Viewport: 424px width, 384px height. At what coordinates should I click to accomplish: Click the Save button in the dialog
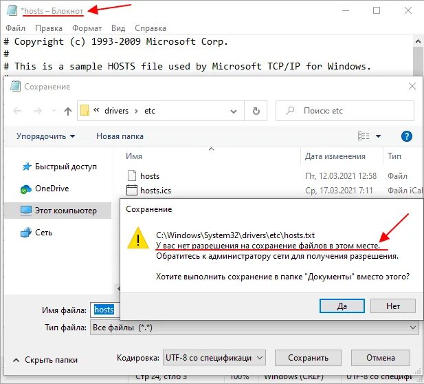point(308,358)
